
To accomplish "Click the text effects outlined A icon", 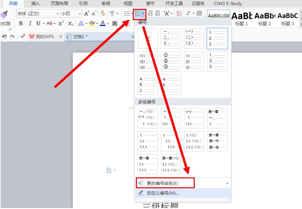I will click(81, 23).
